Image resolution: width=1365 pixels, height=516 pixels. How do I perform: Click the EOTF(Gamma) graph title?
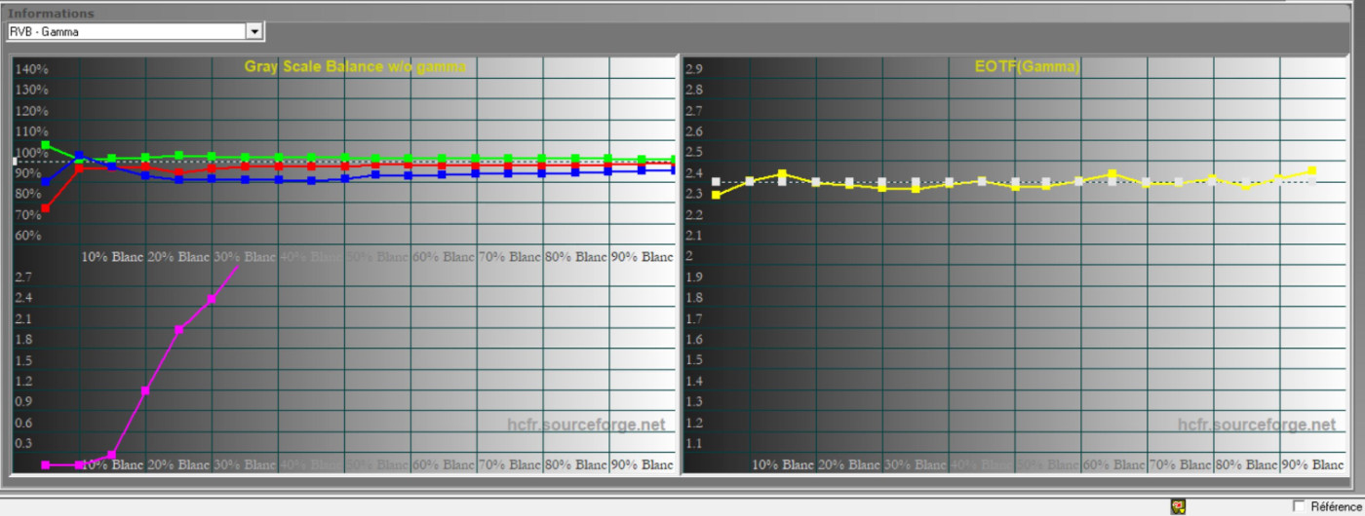point(1026,67)
